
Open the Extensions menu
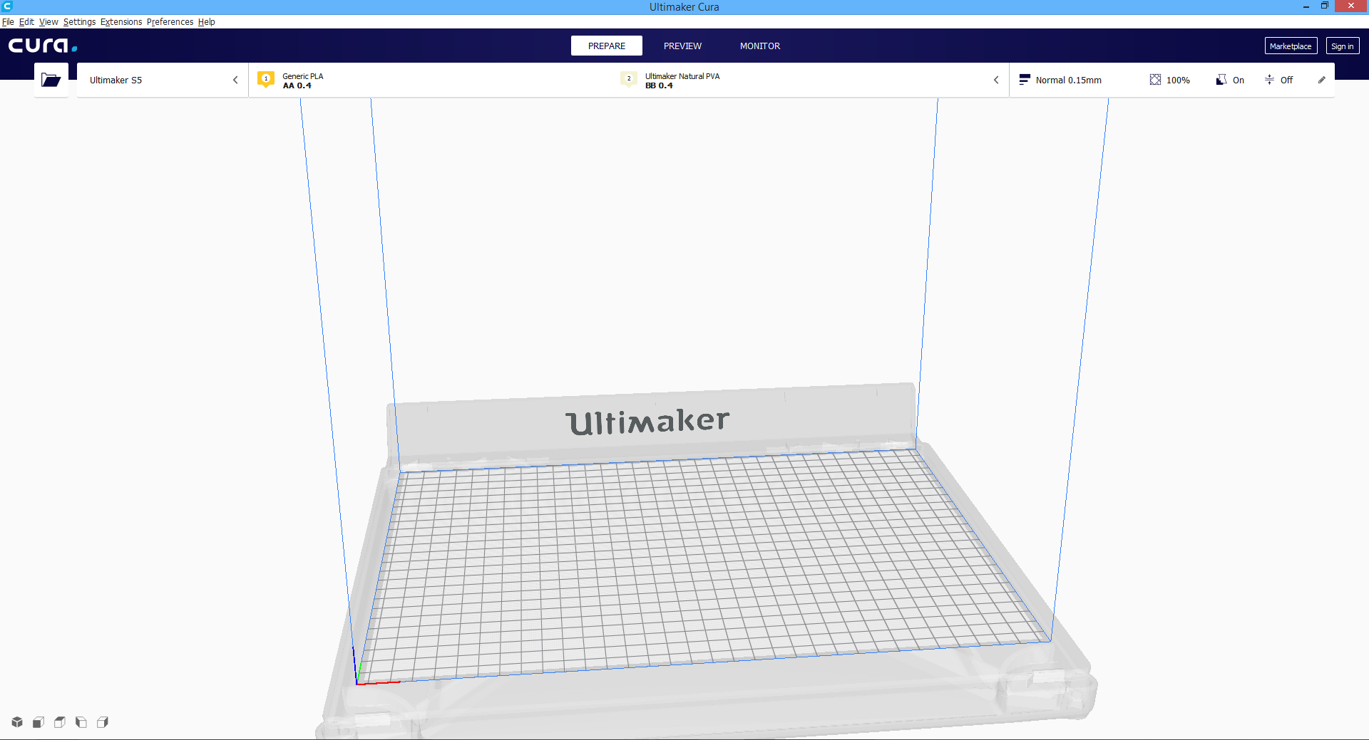(x=121, y=22)
